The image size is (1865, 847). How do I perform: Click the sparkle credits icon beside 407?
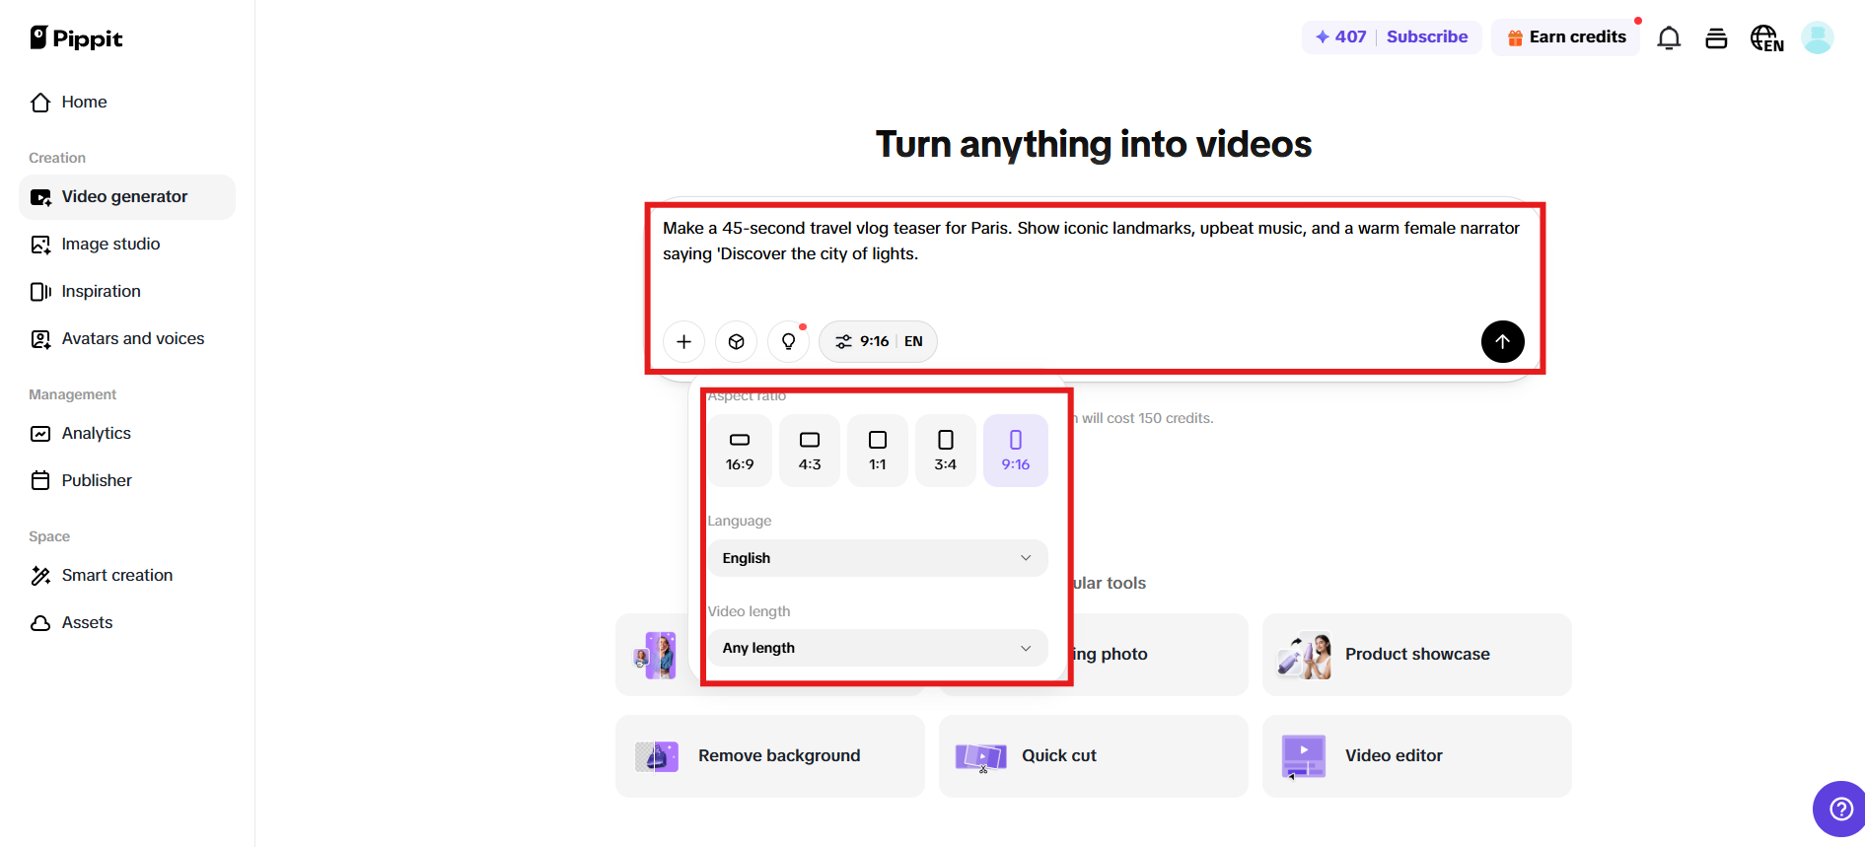[1323, 36]
